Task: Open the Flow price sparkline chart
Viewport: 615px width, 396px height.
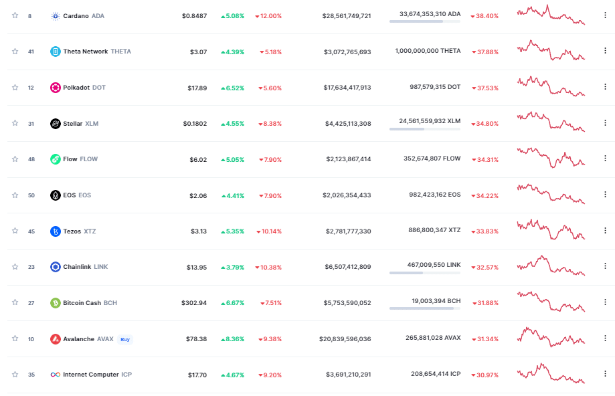Action: [x=551, y=158]
